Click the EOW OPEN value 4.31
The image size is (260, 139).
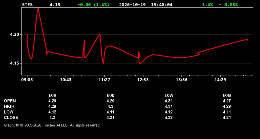tap(168, 101)
